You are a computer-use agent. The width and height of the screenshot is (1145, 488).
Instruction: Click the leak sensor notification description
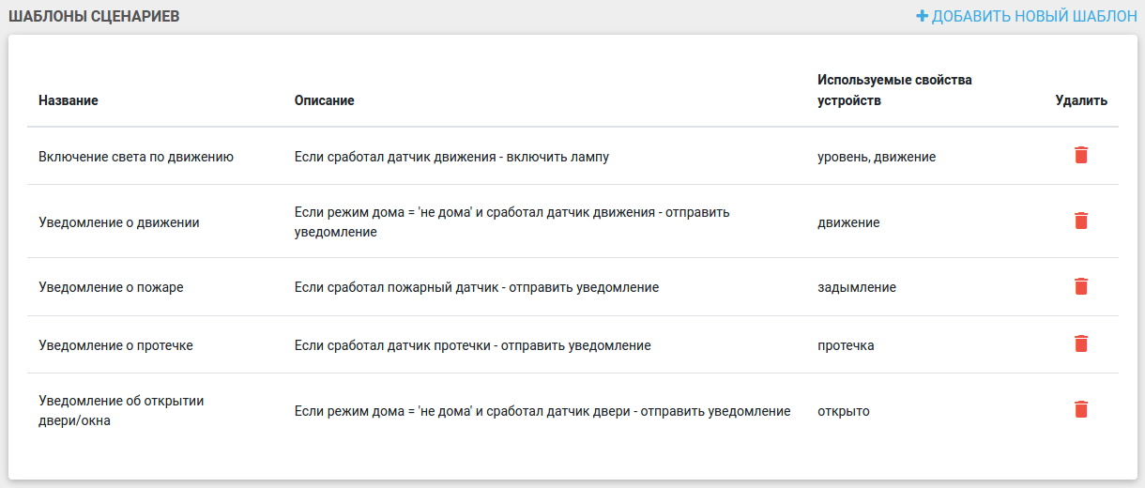pos(473,345)
